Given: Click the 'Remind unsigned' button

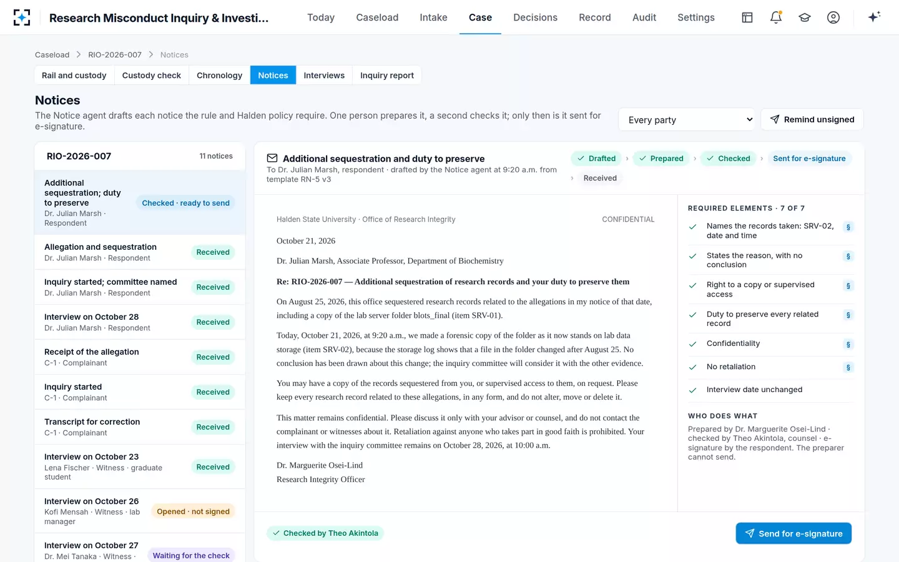Looking at the screenshot, I should tap(812, 119).
